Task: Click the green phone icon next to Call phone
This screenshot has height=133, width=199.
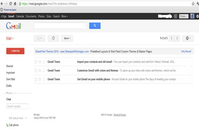Action: (7, 125)
